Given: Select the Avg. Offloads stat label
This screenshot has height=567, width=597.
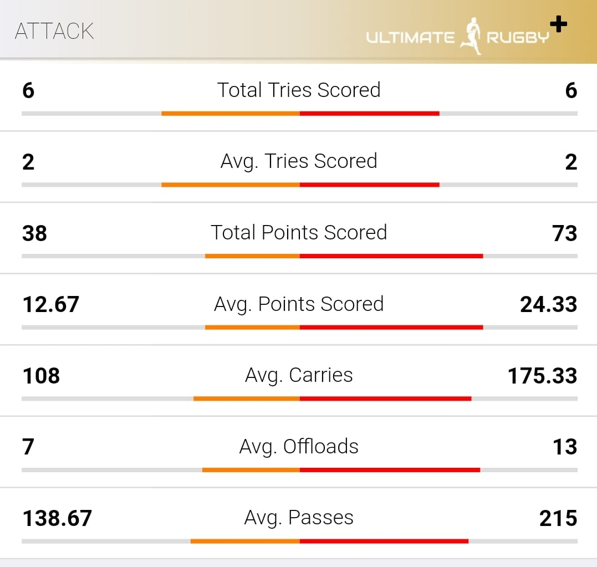Looking at the screenshot, I should point(299,446).
